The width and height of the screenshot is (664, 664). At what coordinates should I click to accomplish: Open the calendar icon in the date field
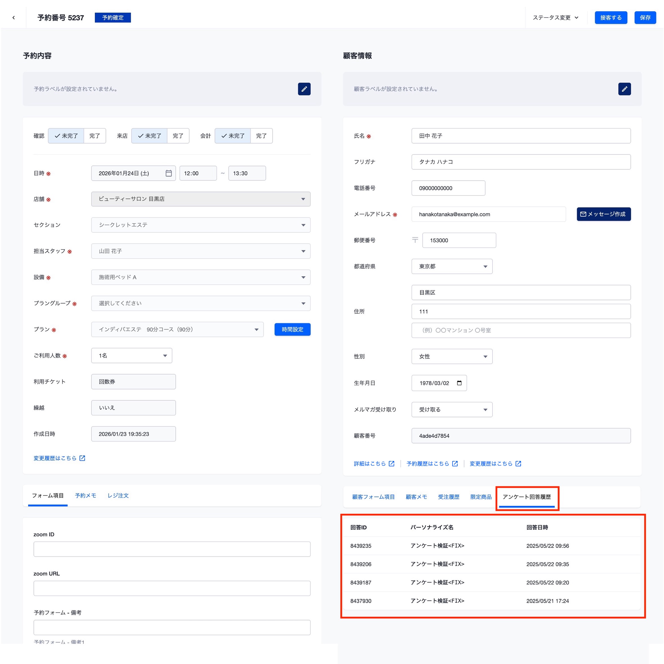pos(169,173)
